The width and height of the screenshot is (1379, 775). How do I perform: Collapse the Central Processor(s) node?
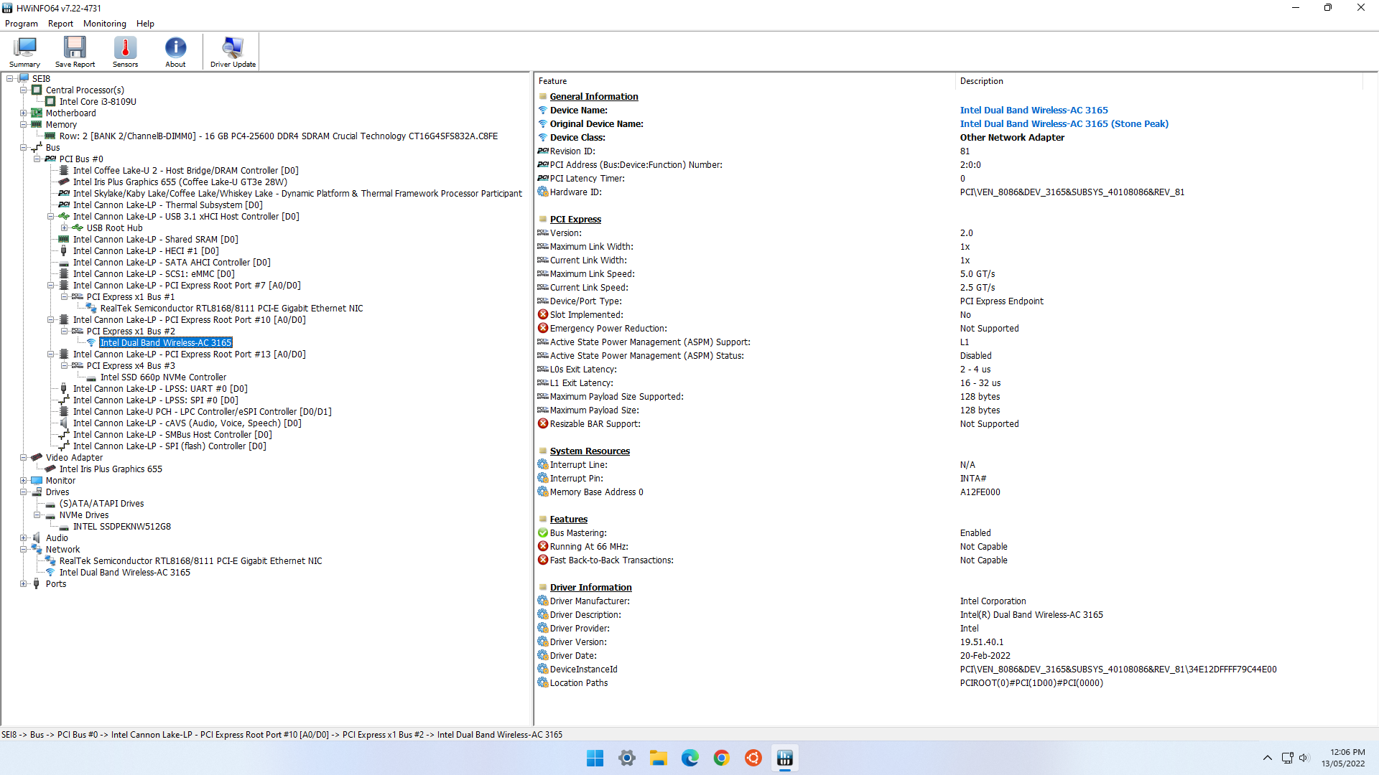pos(24,90)
